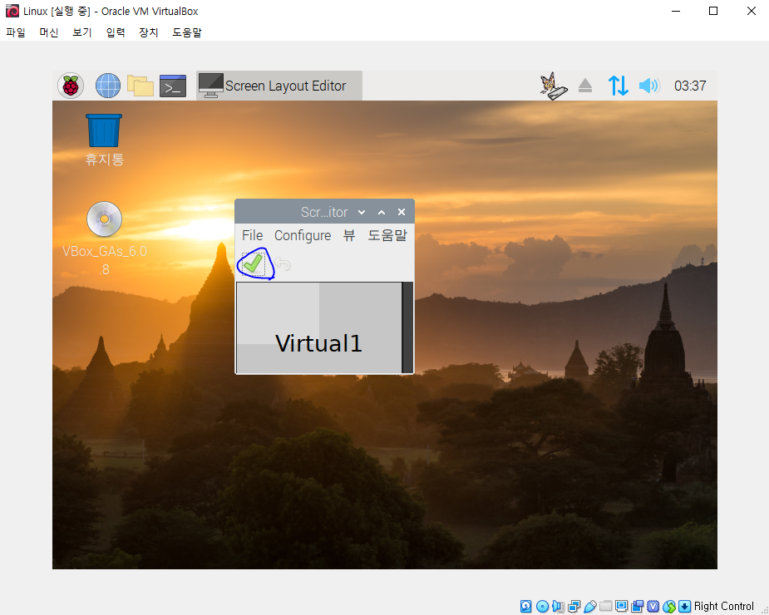This screenshot has height=615, width=769.
Task: Select the trash can desktop icon
Action: 104,130
